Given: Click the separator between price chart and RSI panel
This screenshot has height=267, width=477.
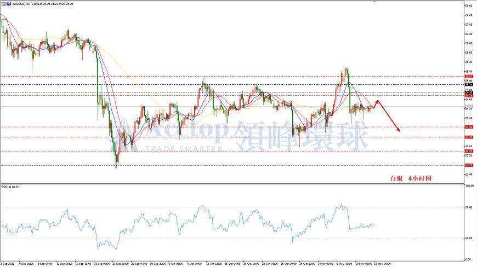Looking at the screenshot, I should [x=232, y=184].
